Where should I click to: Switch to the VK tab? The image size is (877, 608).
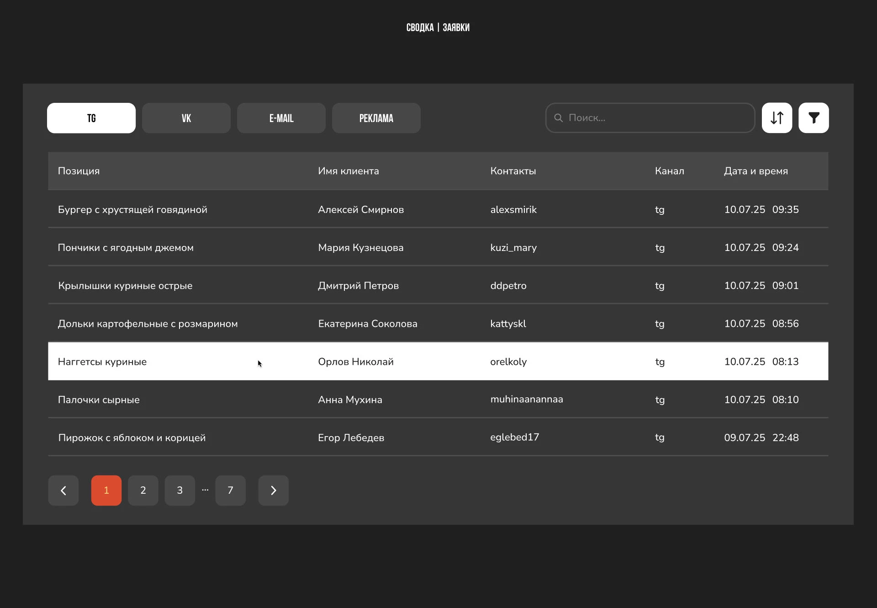[x=186, y=118]
